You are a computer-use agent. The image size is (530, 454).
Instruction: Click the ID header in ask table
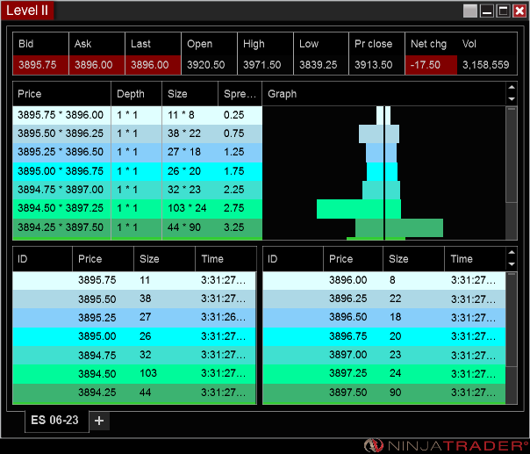(x=293, y=259)
